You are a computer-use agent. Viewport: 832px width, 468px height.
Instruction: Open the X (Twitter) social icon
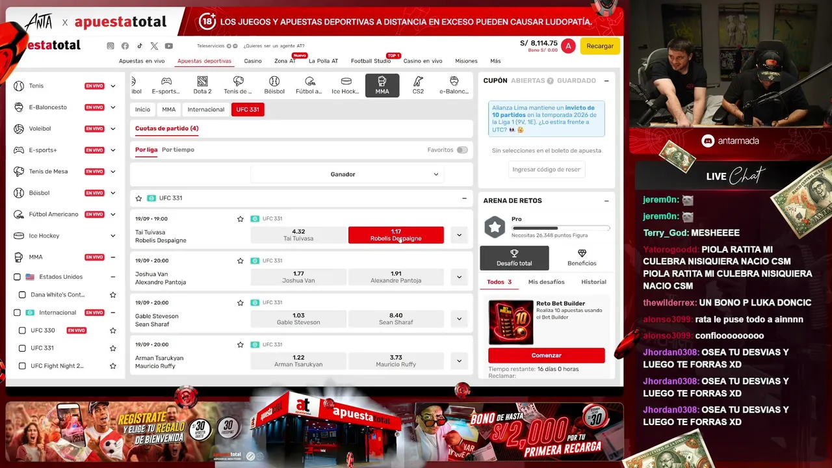pos(154,46)
